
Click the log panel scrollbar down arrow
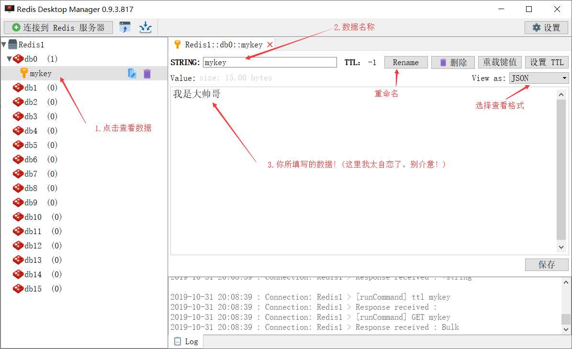tap(566, 329)
